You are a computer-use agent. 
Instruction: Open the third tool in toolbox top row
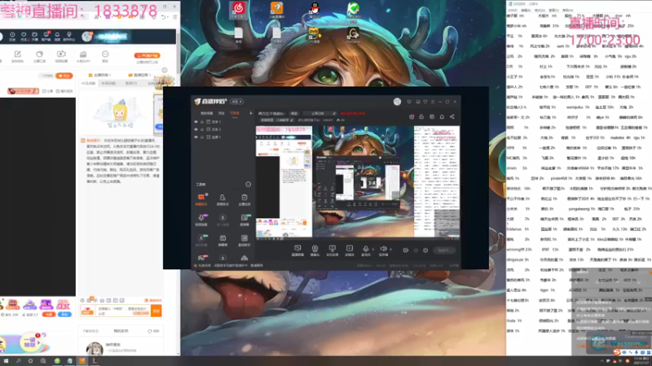coord(244,199)
